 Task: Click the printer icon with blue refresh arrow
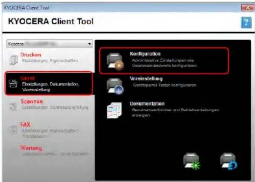click(229, 162)
